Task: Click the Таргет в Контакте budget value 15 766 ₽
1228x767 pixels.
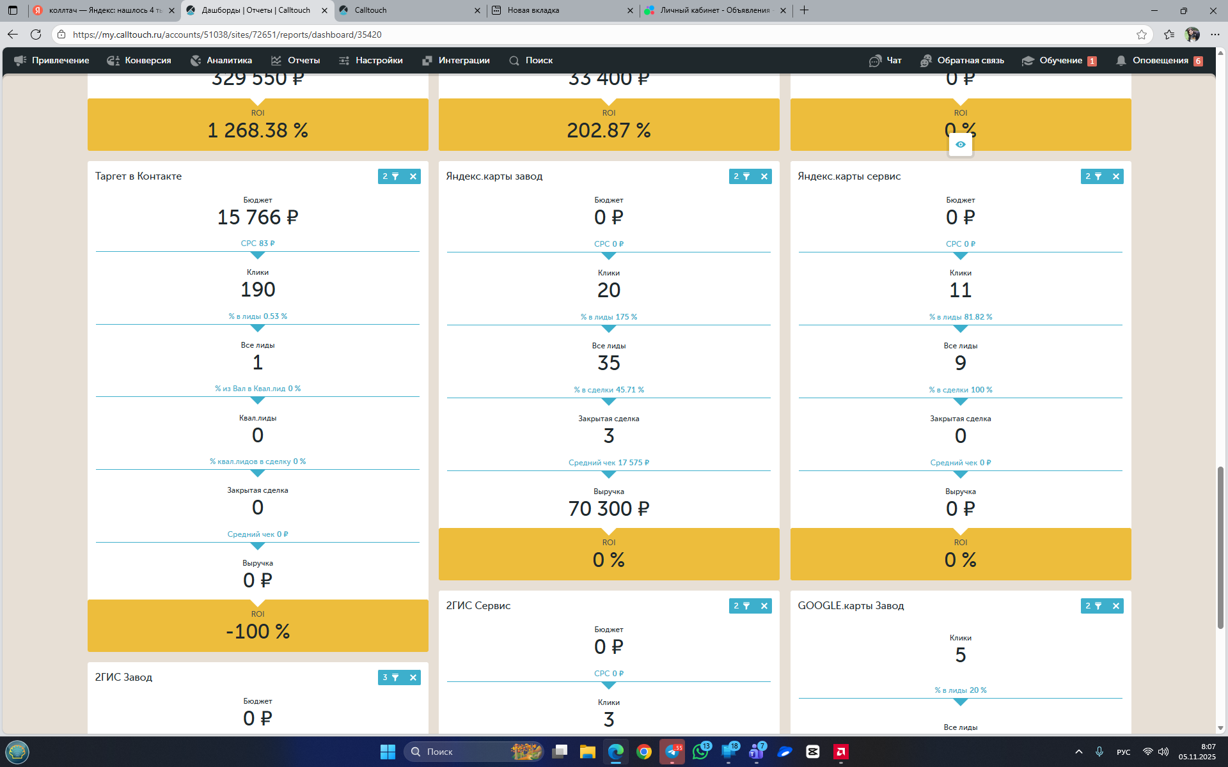Action: point(258,217)
